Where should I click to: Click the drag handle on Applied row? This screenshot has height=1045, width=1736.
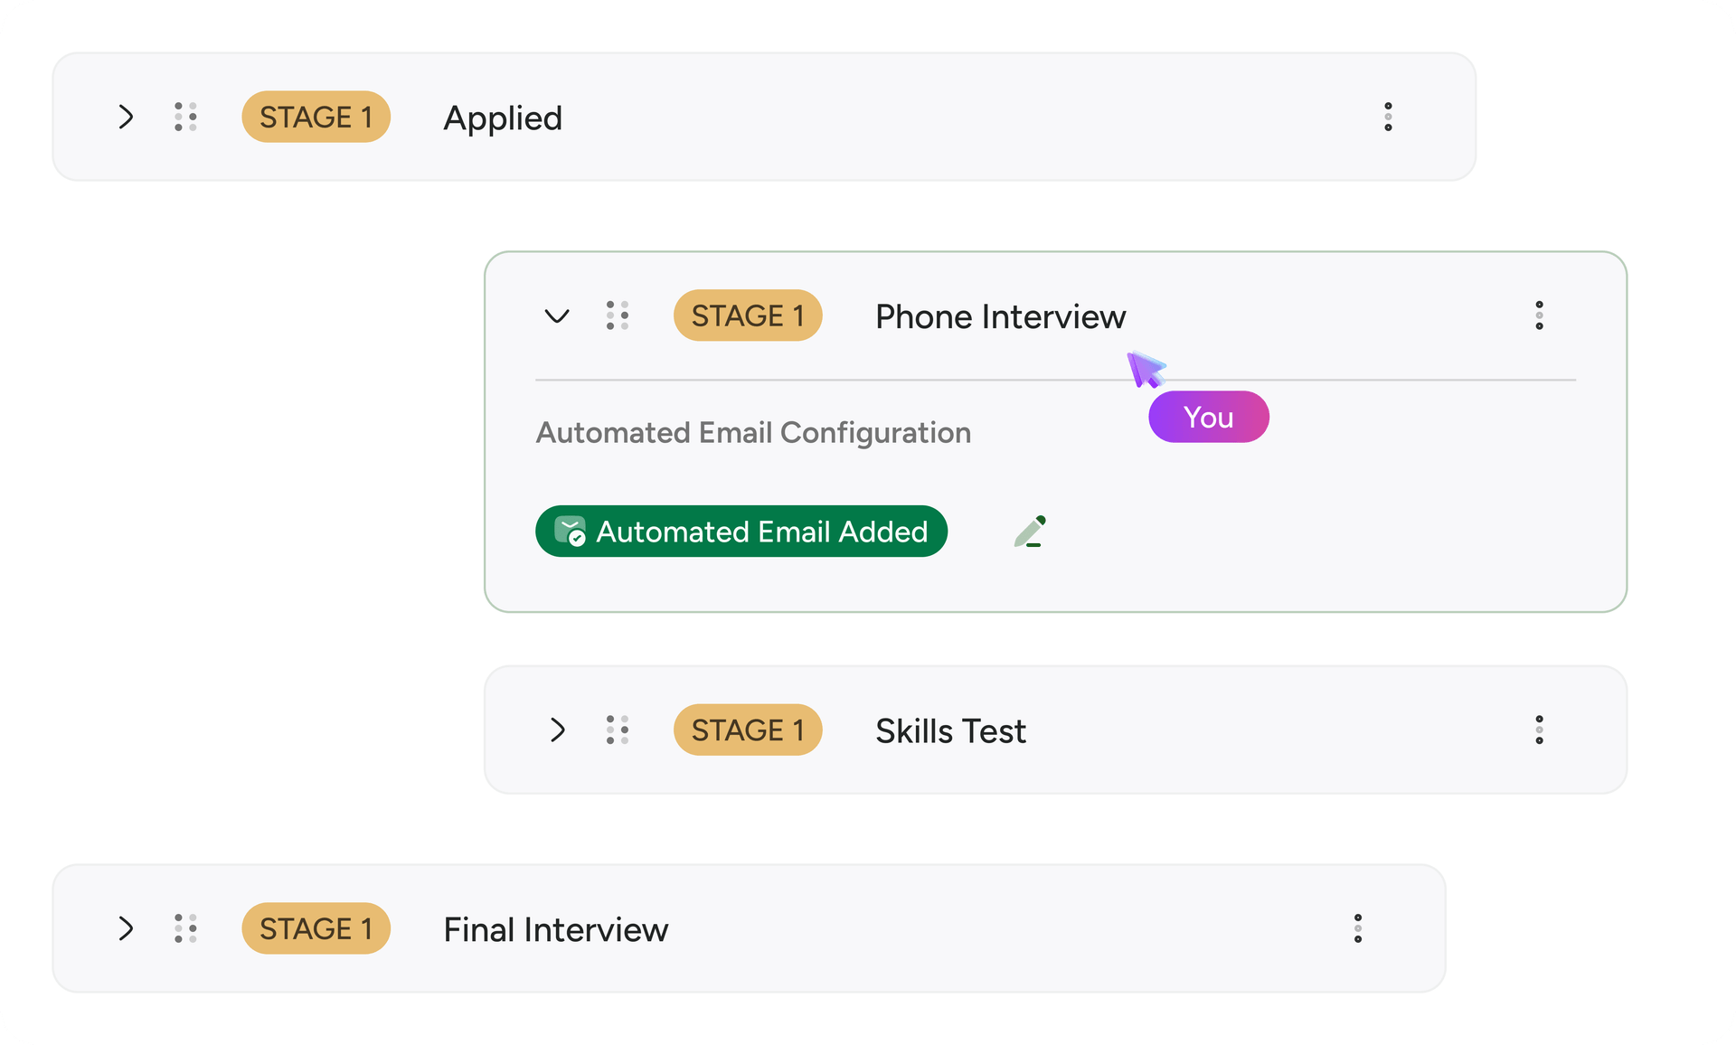(x=185, y=117)
